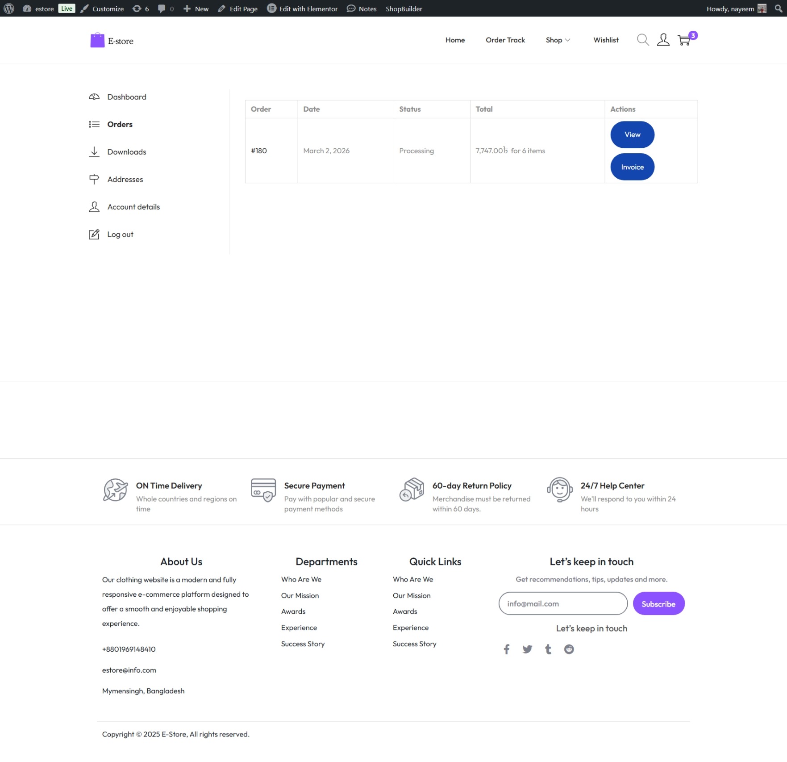
Task: Open the Tumblr social icon
Action: (548, 649)
